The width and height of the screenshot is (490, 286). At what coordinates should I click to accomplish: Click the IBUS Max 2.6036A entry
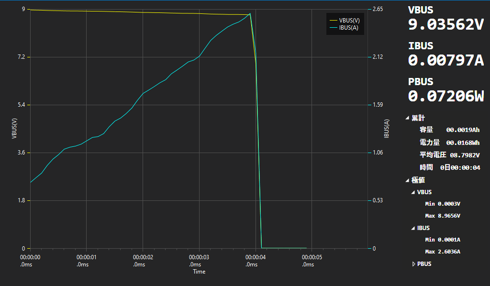point(442,252)
